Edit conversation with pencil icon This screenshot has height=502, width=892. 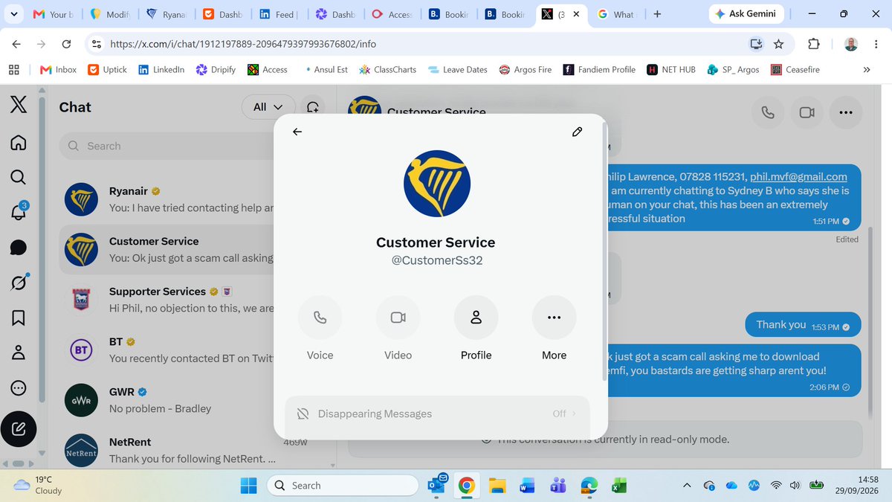[x=577, y=132]
